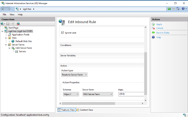Expand the Default Web Site node
Screen dimensions: 188x117
[x=9, y=41]
